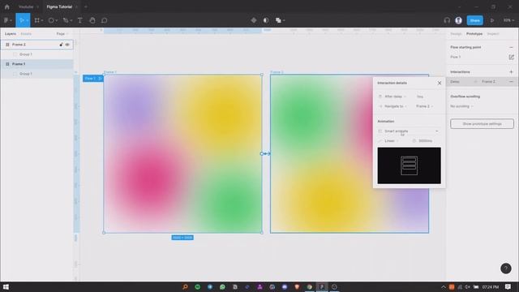Screen dimensions: 519x292
Task: Select Group 1 under Frame 1
Action: (x=25, y=74)
